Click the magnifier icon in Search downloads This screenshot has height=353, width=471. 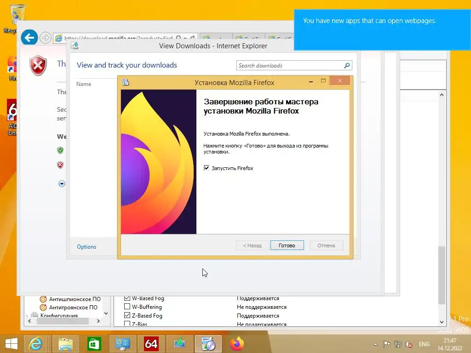tap(347, 65)
